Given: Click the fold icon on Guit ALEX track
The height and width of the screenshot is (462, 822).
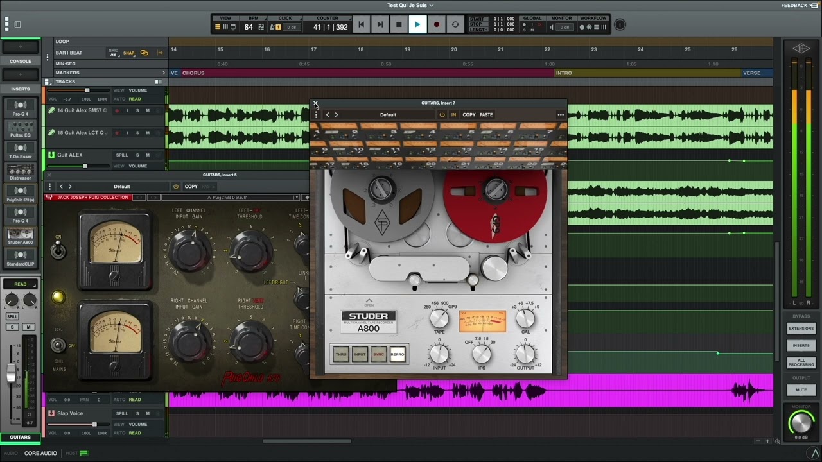Looking at the screenshot, I should 51,155.
